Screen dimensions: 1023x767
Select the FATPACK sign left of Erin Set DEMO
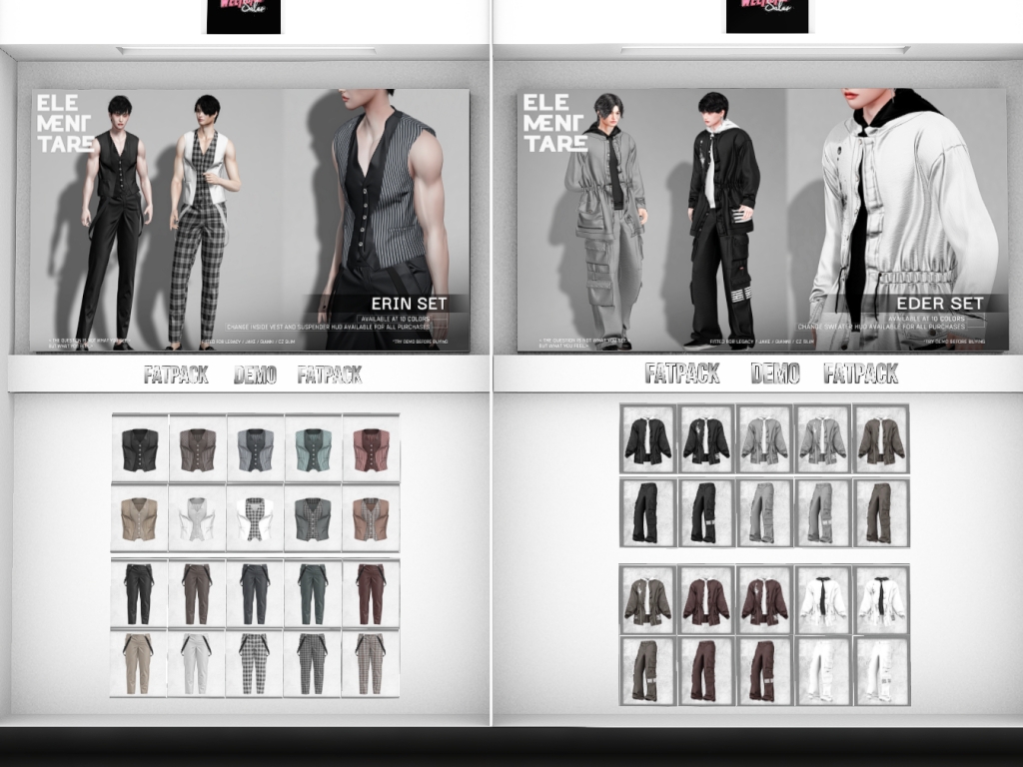176,376
